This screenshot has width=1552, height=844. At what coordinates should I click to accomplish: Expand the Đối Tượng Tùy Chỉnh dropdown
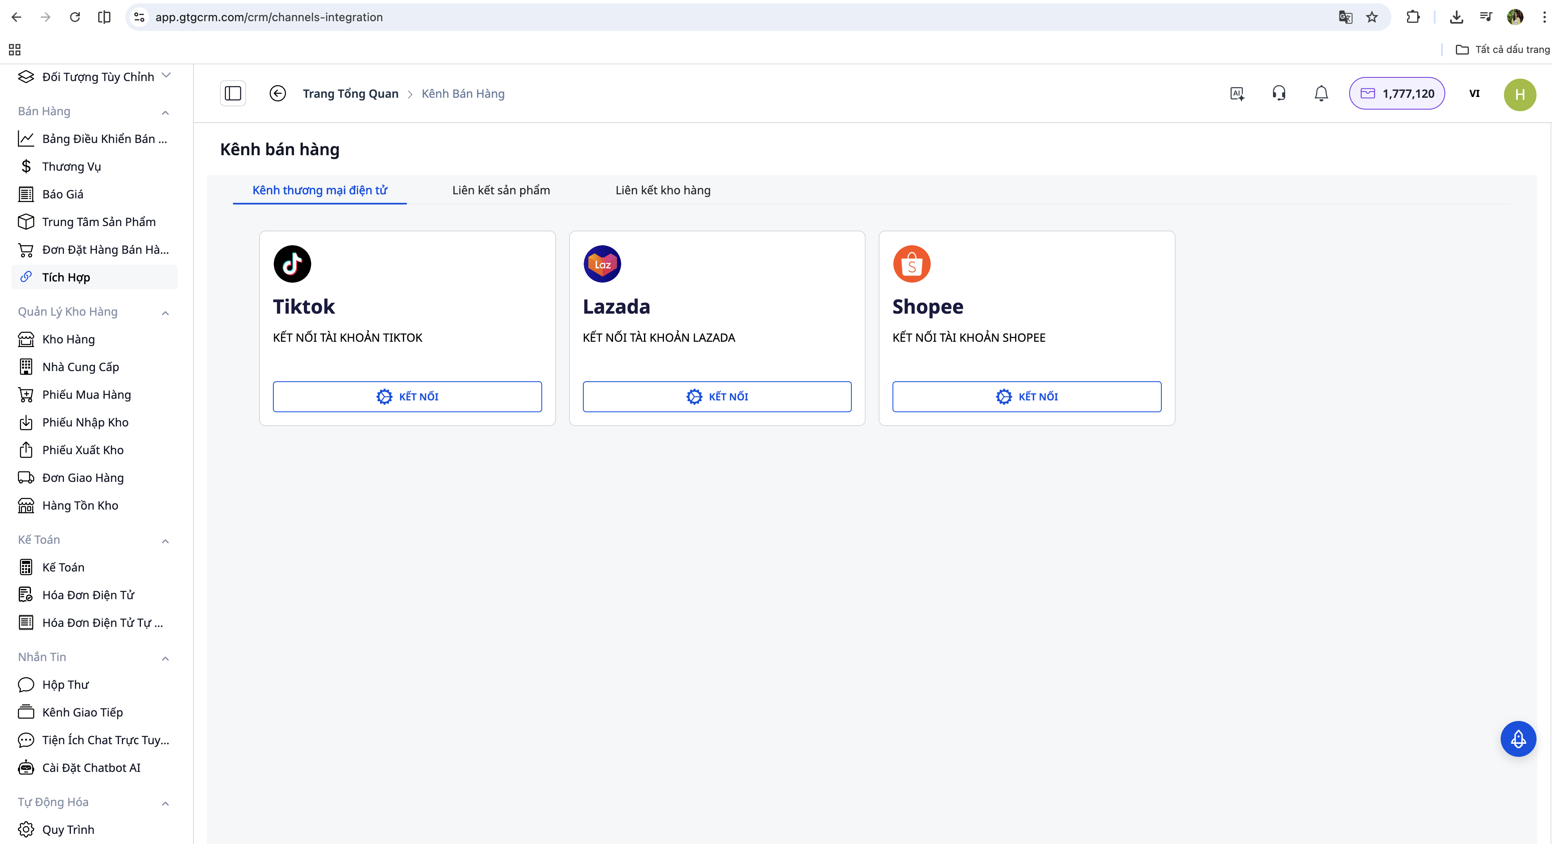click(x=167, y=76)
